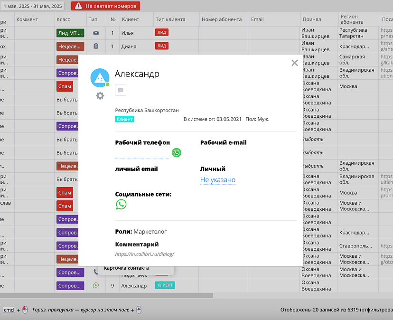Open the Лид МТ class dropdown
This screenshot has height=320, width=393.
pos(70,33)
